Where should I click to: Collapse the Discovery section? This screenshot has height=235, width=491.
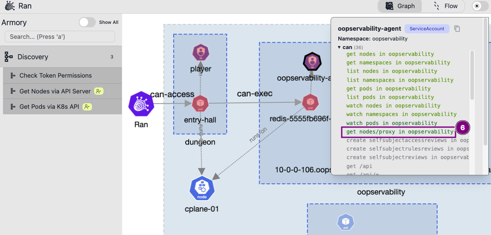click(x=61, y=57)
